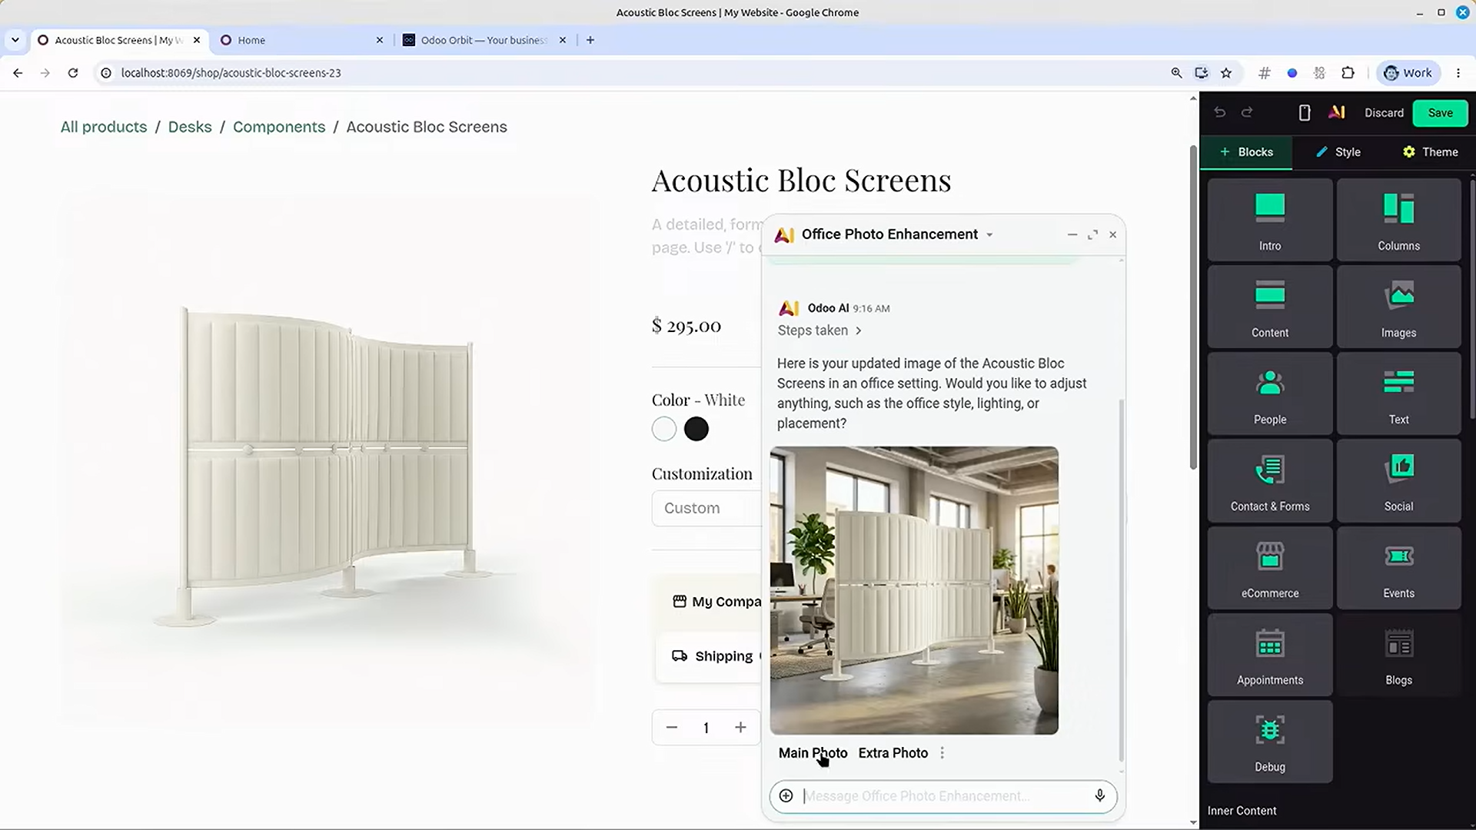Add generated image as Extra Photo

893,753
